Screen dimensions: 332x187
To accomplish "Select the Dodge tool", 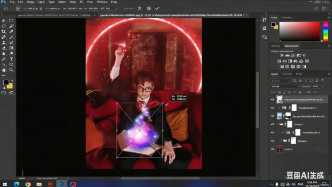I will pyautogui.click(x=11, y=54).
